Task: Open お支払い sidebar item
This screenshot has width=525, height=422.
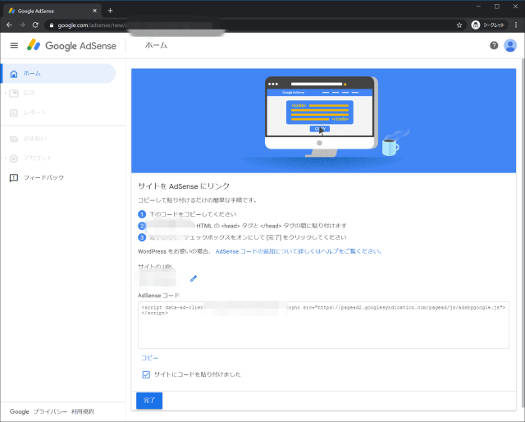Action: 34,139
